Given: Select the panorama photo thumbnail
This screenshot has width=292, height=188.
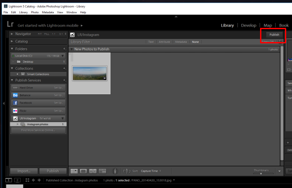Looking at the screenshot, I should [90, 73].
